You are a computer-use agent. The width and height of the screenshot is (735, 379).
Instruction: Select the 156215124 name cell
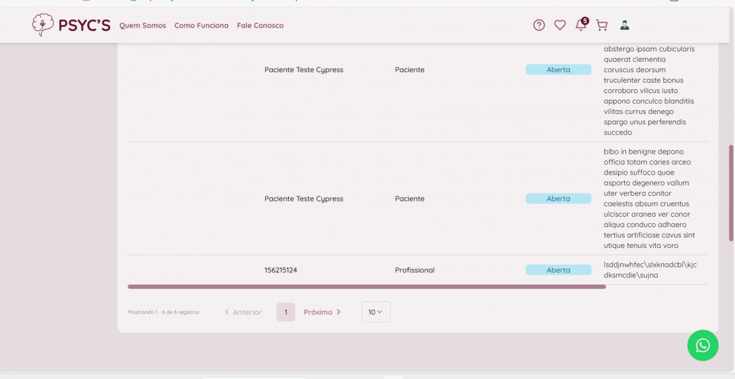pos(281,270)
